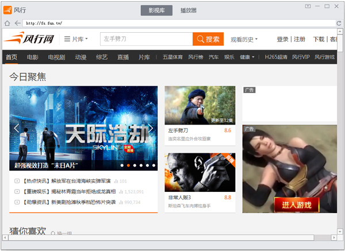This screenshot has width=345, height=251.
Task: Click the 进入游戏 ad button
Action: coord(297,205)
